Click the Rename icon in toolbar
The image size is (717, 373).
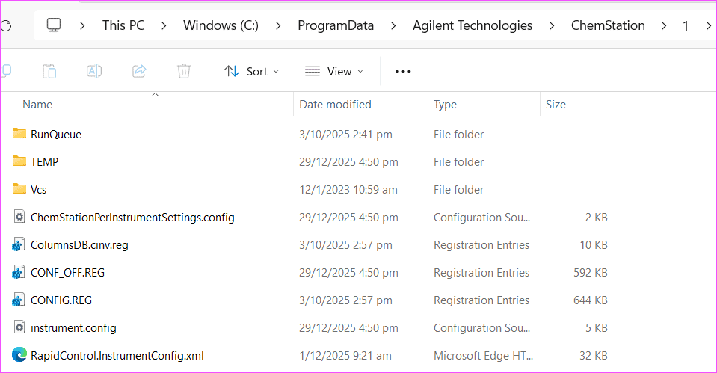[x=94, y=71]
